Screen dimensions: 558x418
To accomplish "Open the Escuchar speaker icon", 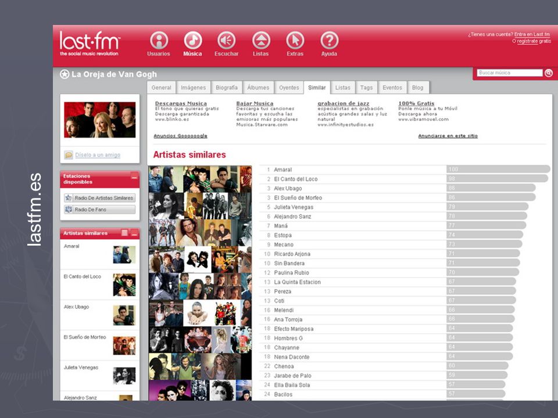I will coord(226,41).
